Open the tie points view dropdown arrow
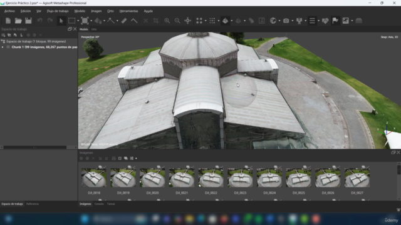 tap(206, 21)
